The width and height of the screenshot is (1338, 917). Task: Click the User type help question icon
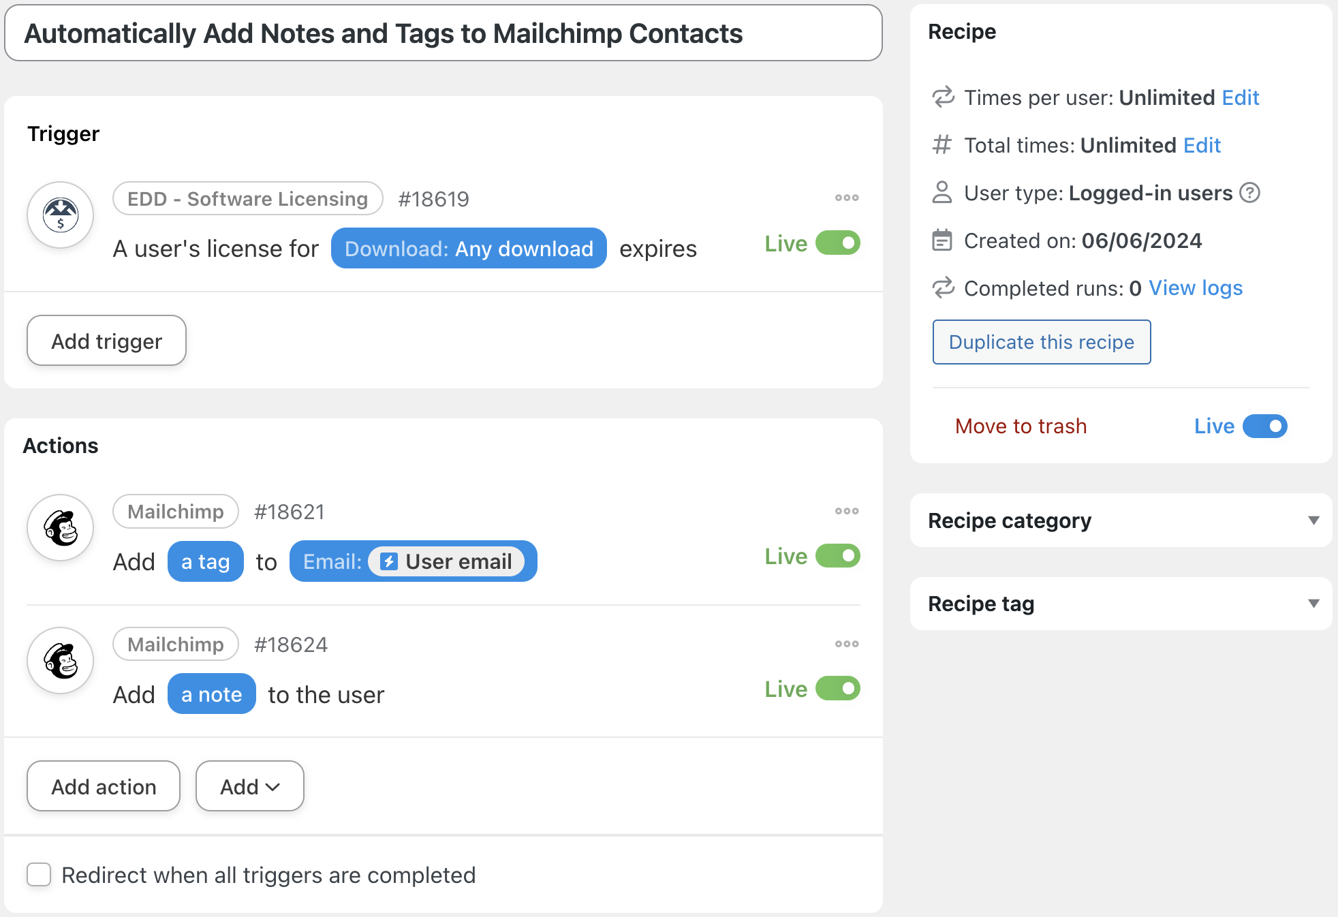(x=1250, y=193)
